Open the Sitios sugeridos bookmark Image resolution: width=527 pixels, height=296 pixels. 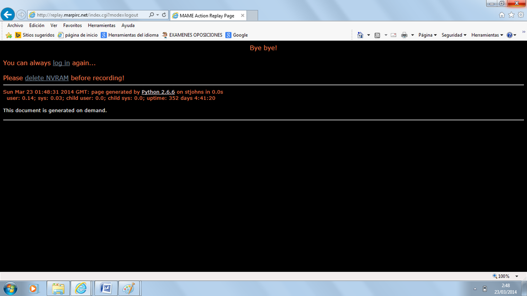click(x=34, y=35)
